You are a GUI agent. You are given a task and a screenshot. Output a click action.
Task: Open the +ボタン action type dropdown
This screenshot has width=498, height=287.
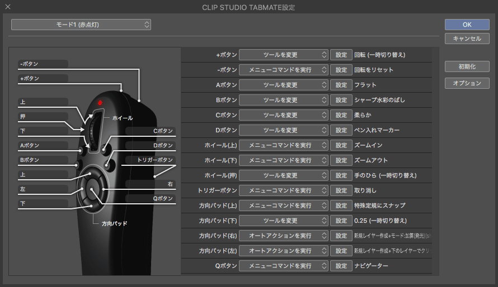[283, 55]
